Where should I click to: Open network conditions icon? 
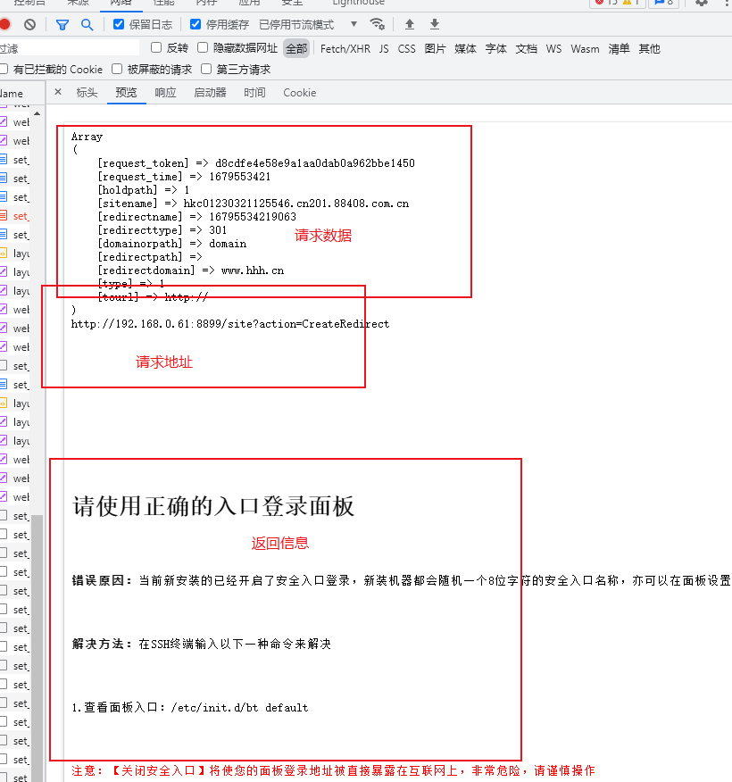point(378,25)
